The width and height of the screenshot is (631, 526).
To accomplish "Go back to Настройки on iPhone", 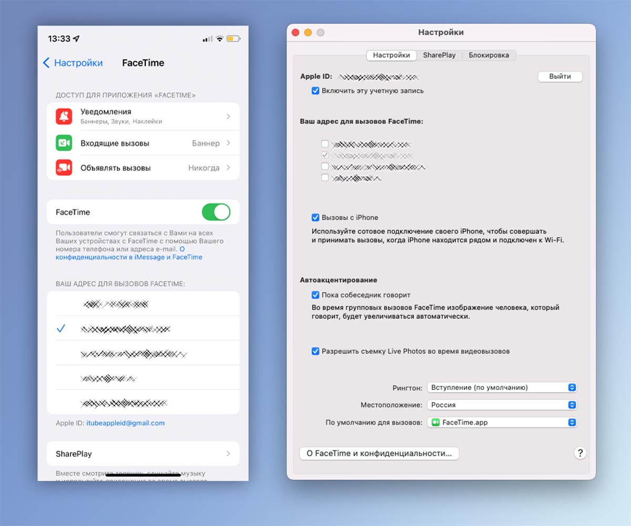I will 73,63.
